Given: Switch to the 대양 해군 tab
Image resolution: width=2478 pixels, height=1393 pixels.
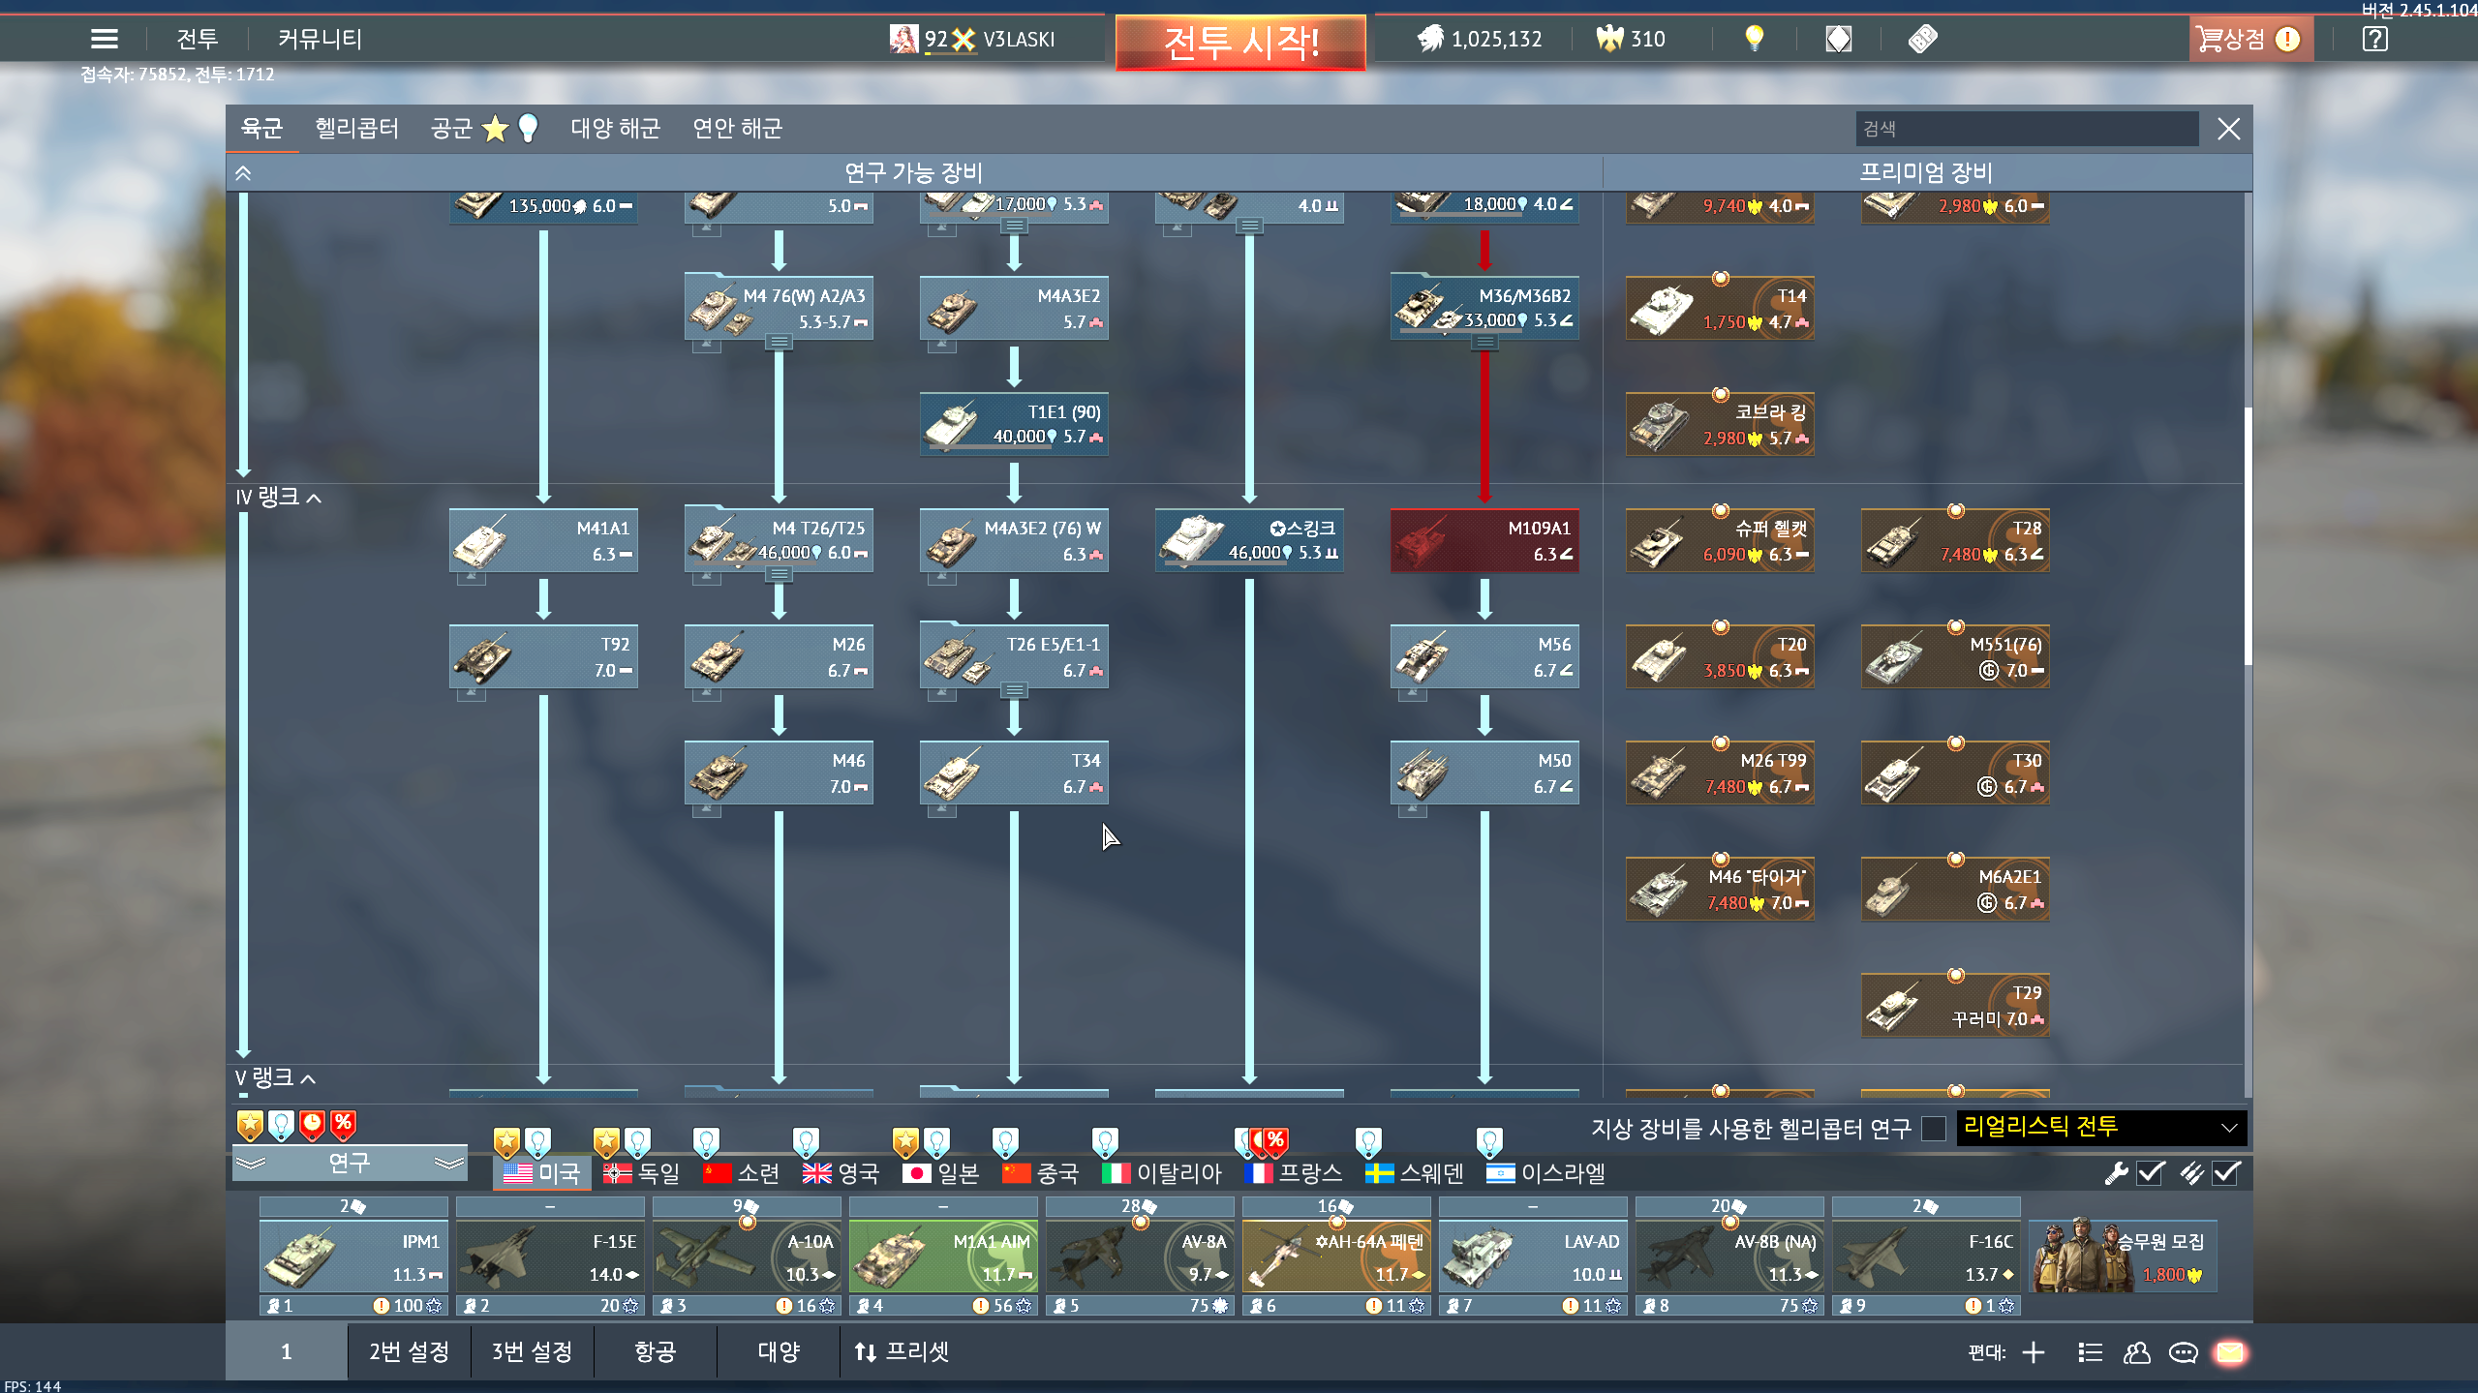Looking at the screenshot, I should click(x=615, y=128).
